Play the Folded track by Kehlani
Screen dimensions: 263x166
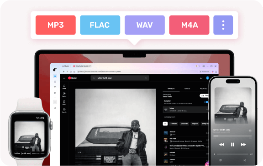(185, 154)
